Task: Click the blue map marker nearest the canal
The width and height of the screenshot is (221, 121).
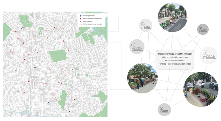Action: coord(69,112)
